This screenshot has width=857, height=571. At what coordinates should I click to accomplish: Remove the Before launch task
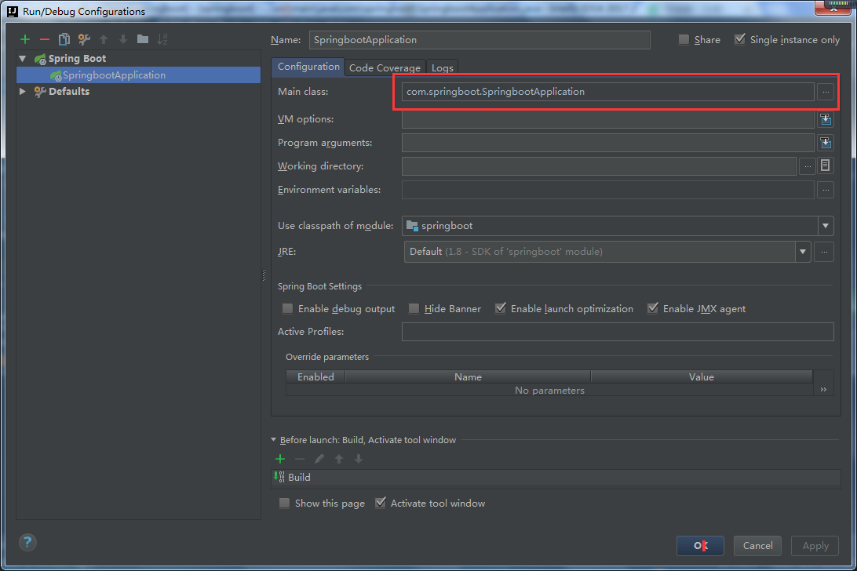click(x=300, y=459)
